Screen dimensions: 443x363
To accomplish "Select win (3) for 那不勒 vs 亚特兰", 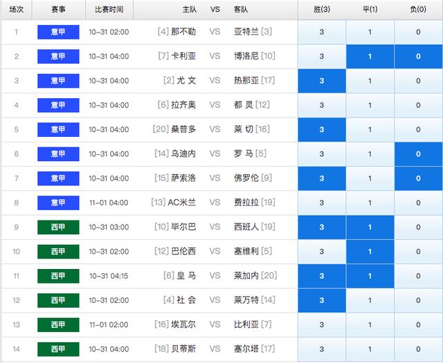I will point(322,32).
